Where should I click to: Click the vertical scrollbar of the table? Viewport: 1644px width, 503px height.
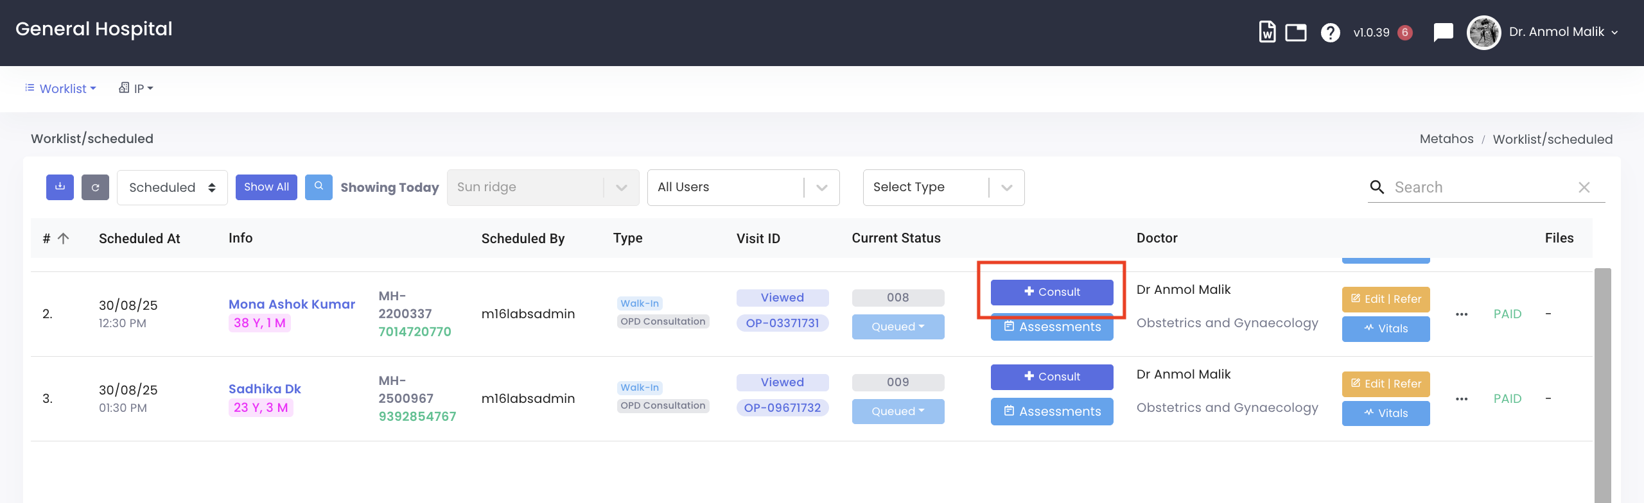pyautogui.click(x=1602, y=385)
